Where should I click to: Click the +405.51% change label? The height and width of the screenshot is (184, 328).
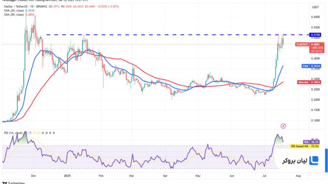[317, 48]
